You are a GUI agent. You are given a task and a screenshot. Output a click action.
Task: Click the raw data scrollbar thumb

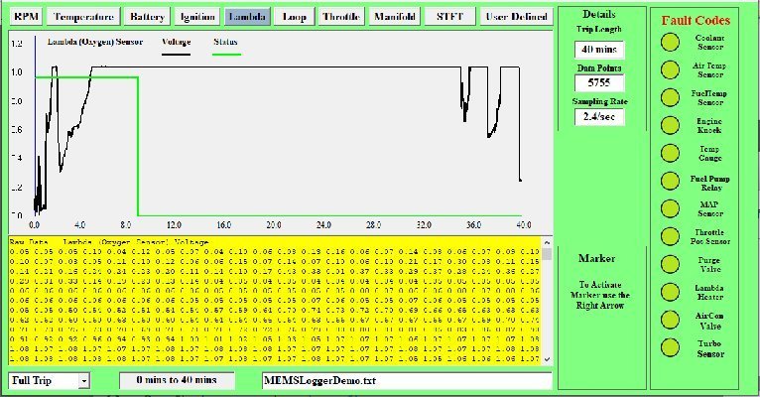click(x=548, y=254)
